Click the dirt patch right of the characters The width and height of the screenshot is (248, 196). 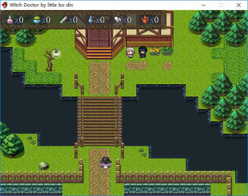167,66
